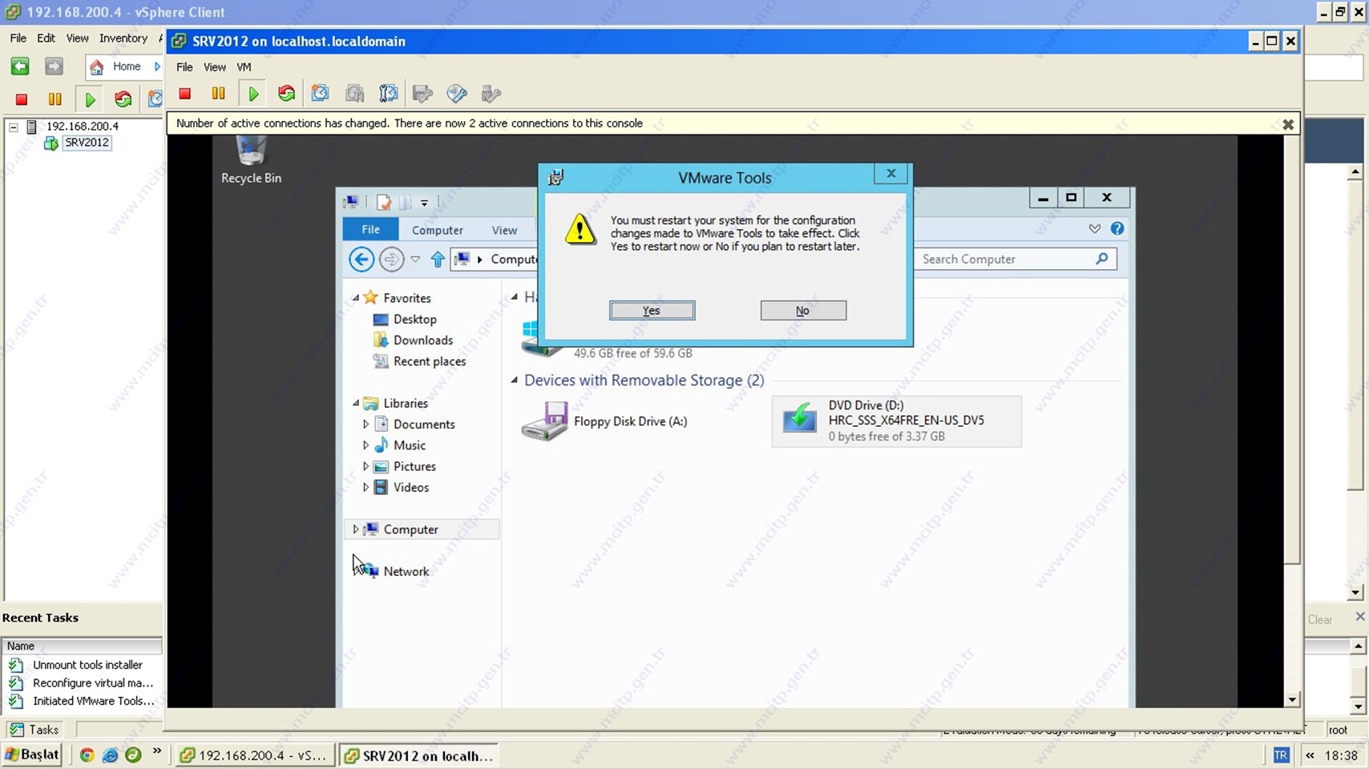Collapse the 192.168.200.4 host tree node

14,127
